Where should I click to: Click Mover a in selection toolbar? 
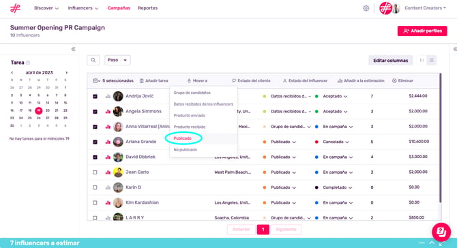click(197, 80)
